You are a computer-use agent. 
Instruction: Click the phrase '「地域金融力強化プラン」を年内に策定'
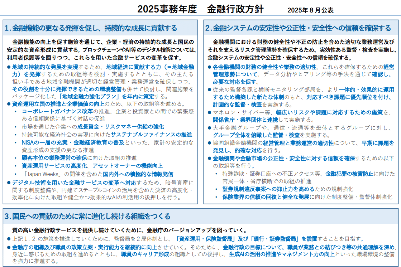pyautogui.click(x=106, y=97)
